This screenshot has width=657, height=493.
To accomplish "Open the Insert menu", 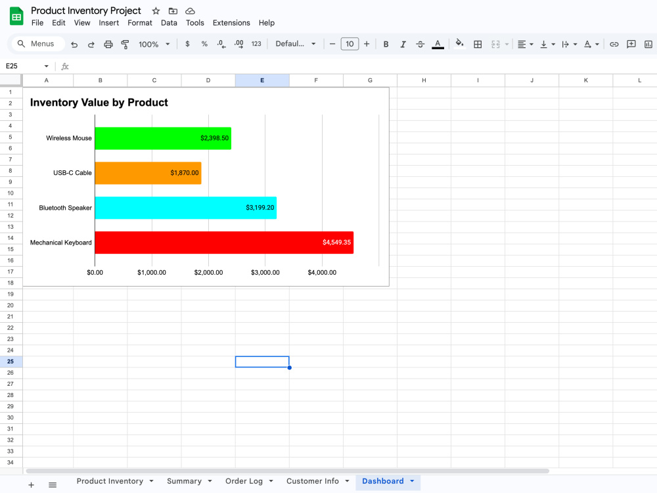I will pyautogui.click(x=109, y=22).
